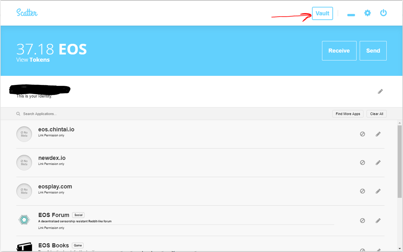Open the Vault button

(322, 14)
